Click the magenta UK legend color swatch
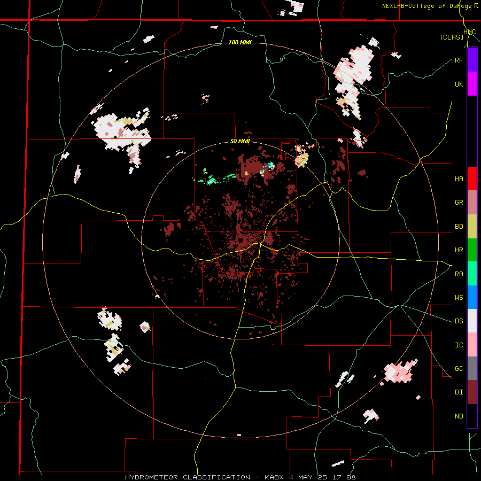This screenshot has height=481, width=481. click(472, 84)
